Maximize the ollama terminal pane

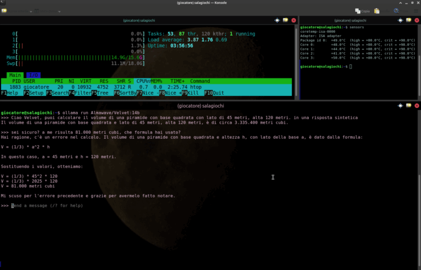pyautogui.click(x=399, y=106)
